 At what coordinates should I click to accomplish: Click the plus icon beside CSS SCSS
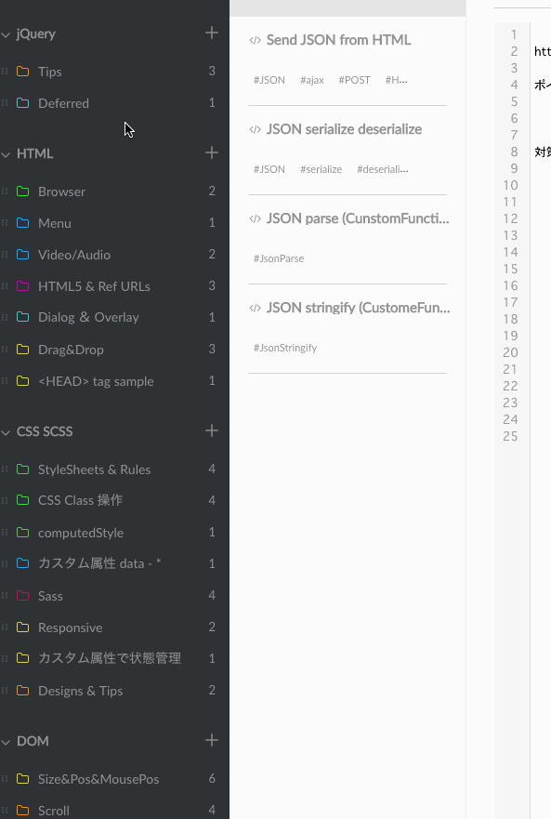click(x=212, y=430)
